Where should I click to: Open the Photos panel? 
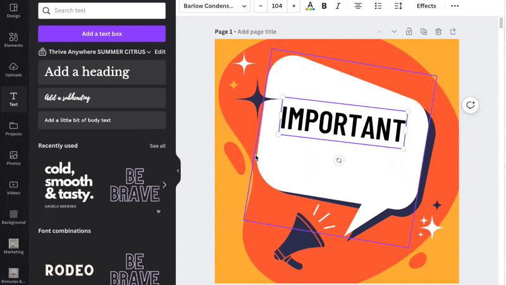tap(13, 158)
